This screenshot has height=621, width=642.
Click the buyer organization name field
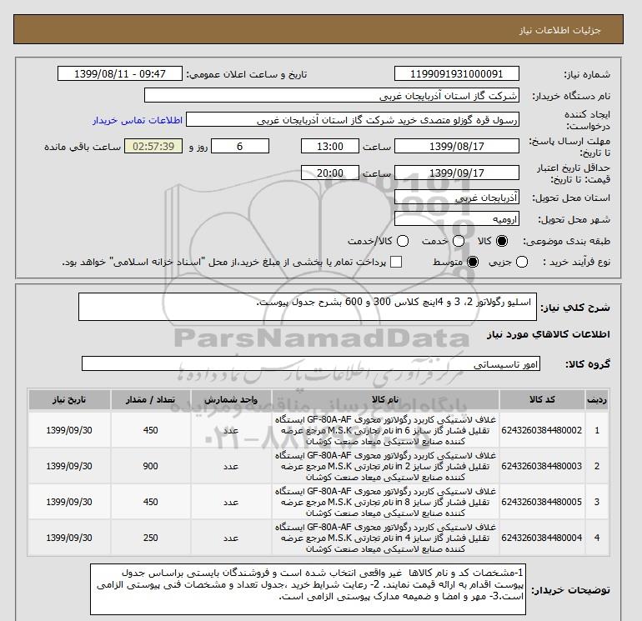[332, 95]
